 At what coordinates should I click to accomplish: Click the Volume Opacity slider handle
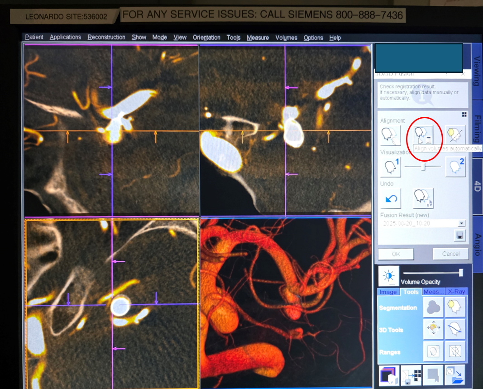coord(461,272)
